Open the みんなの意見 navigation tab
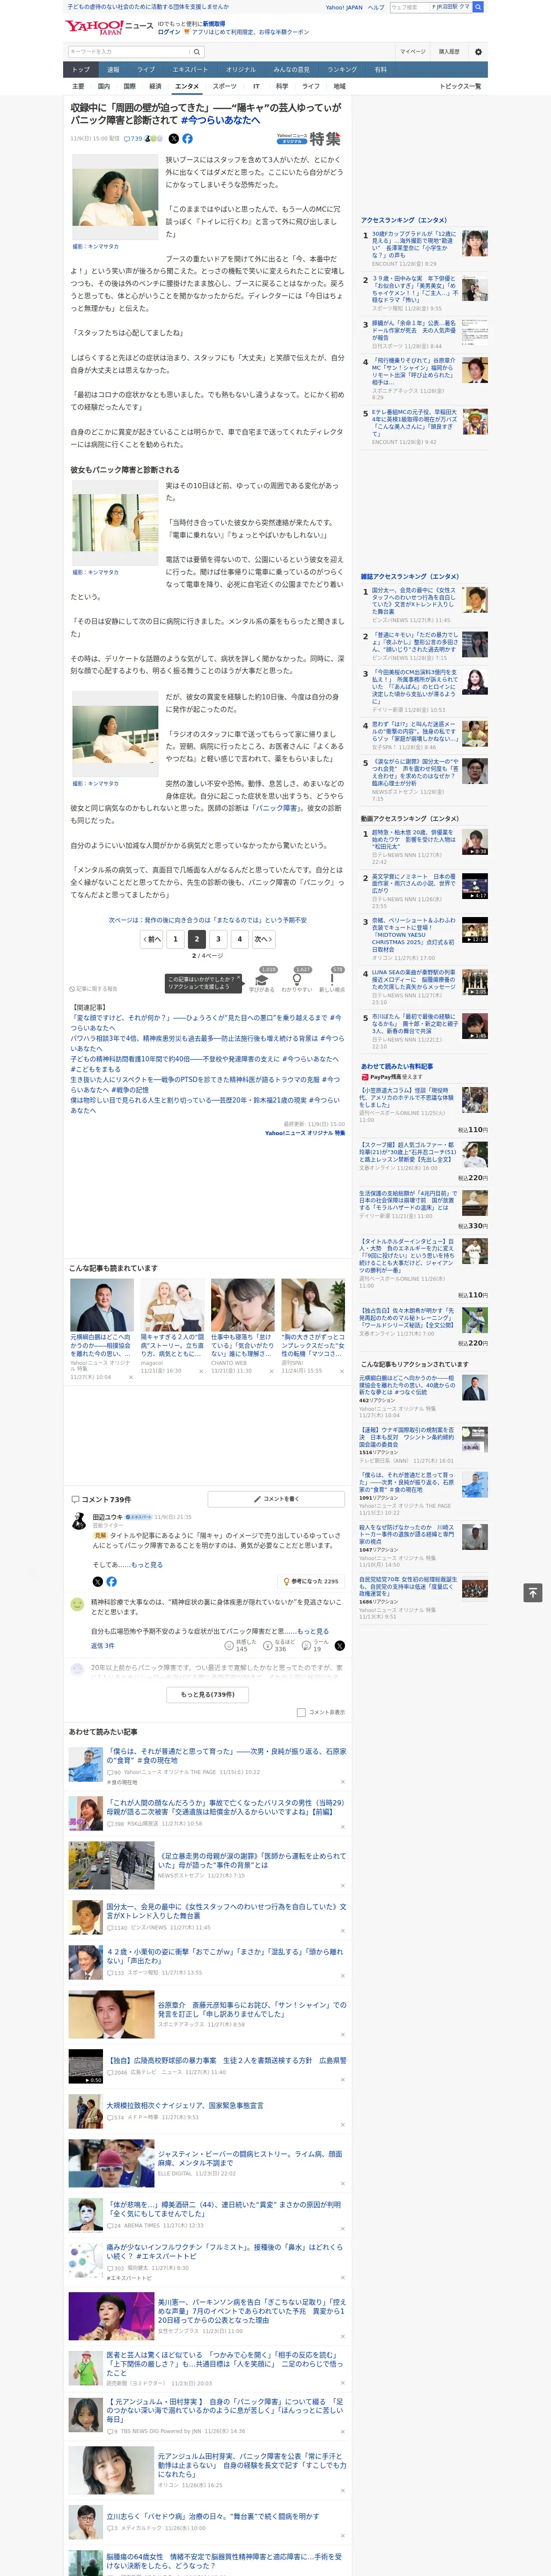This screenshot has width=551, height=2576. [291, 70]
